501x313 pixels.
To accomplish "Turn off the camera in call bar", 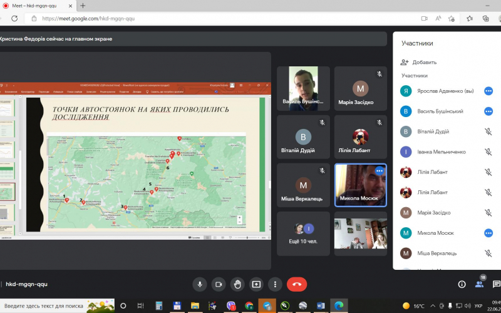I will click(x=219, y=284).
